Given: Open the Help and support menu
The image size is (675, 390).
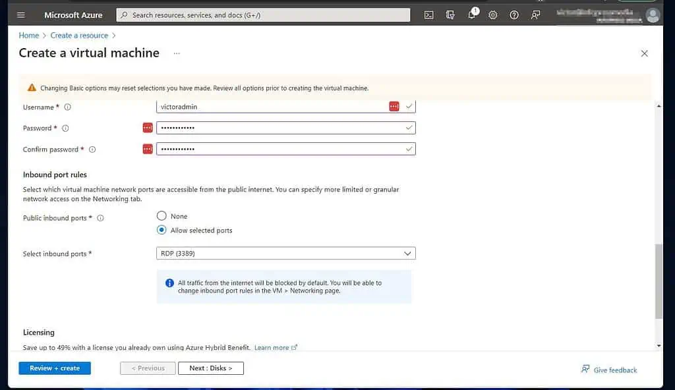Looking at the screenshot, I should click(x=514, y=14).
